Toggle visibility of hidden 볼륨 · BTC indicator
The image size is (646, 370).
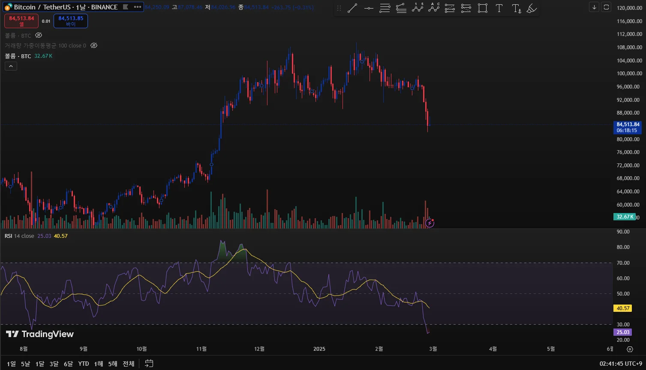click(39, 36)
